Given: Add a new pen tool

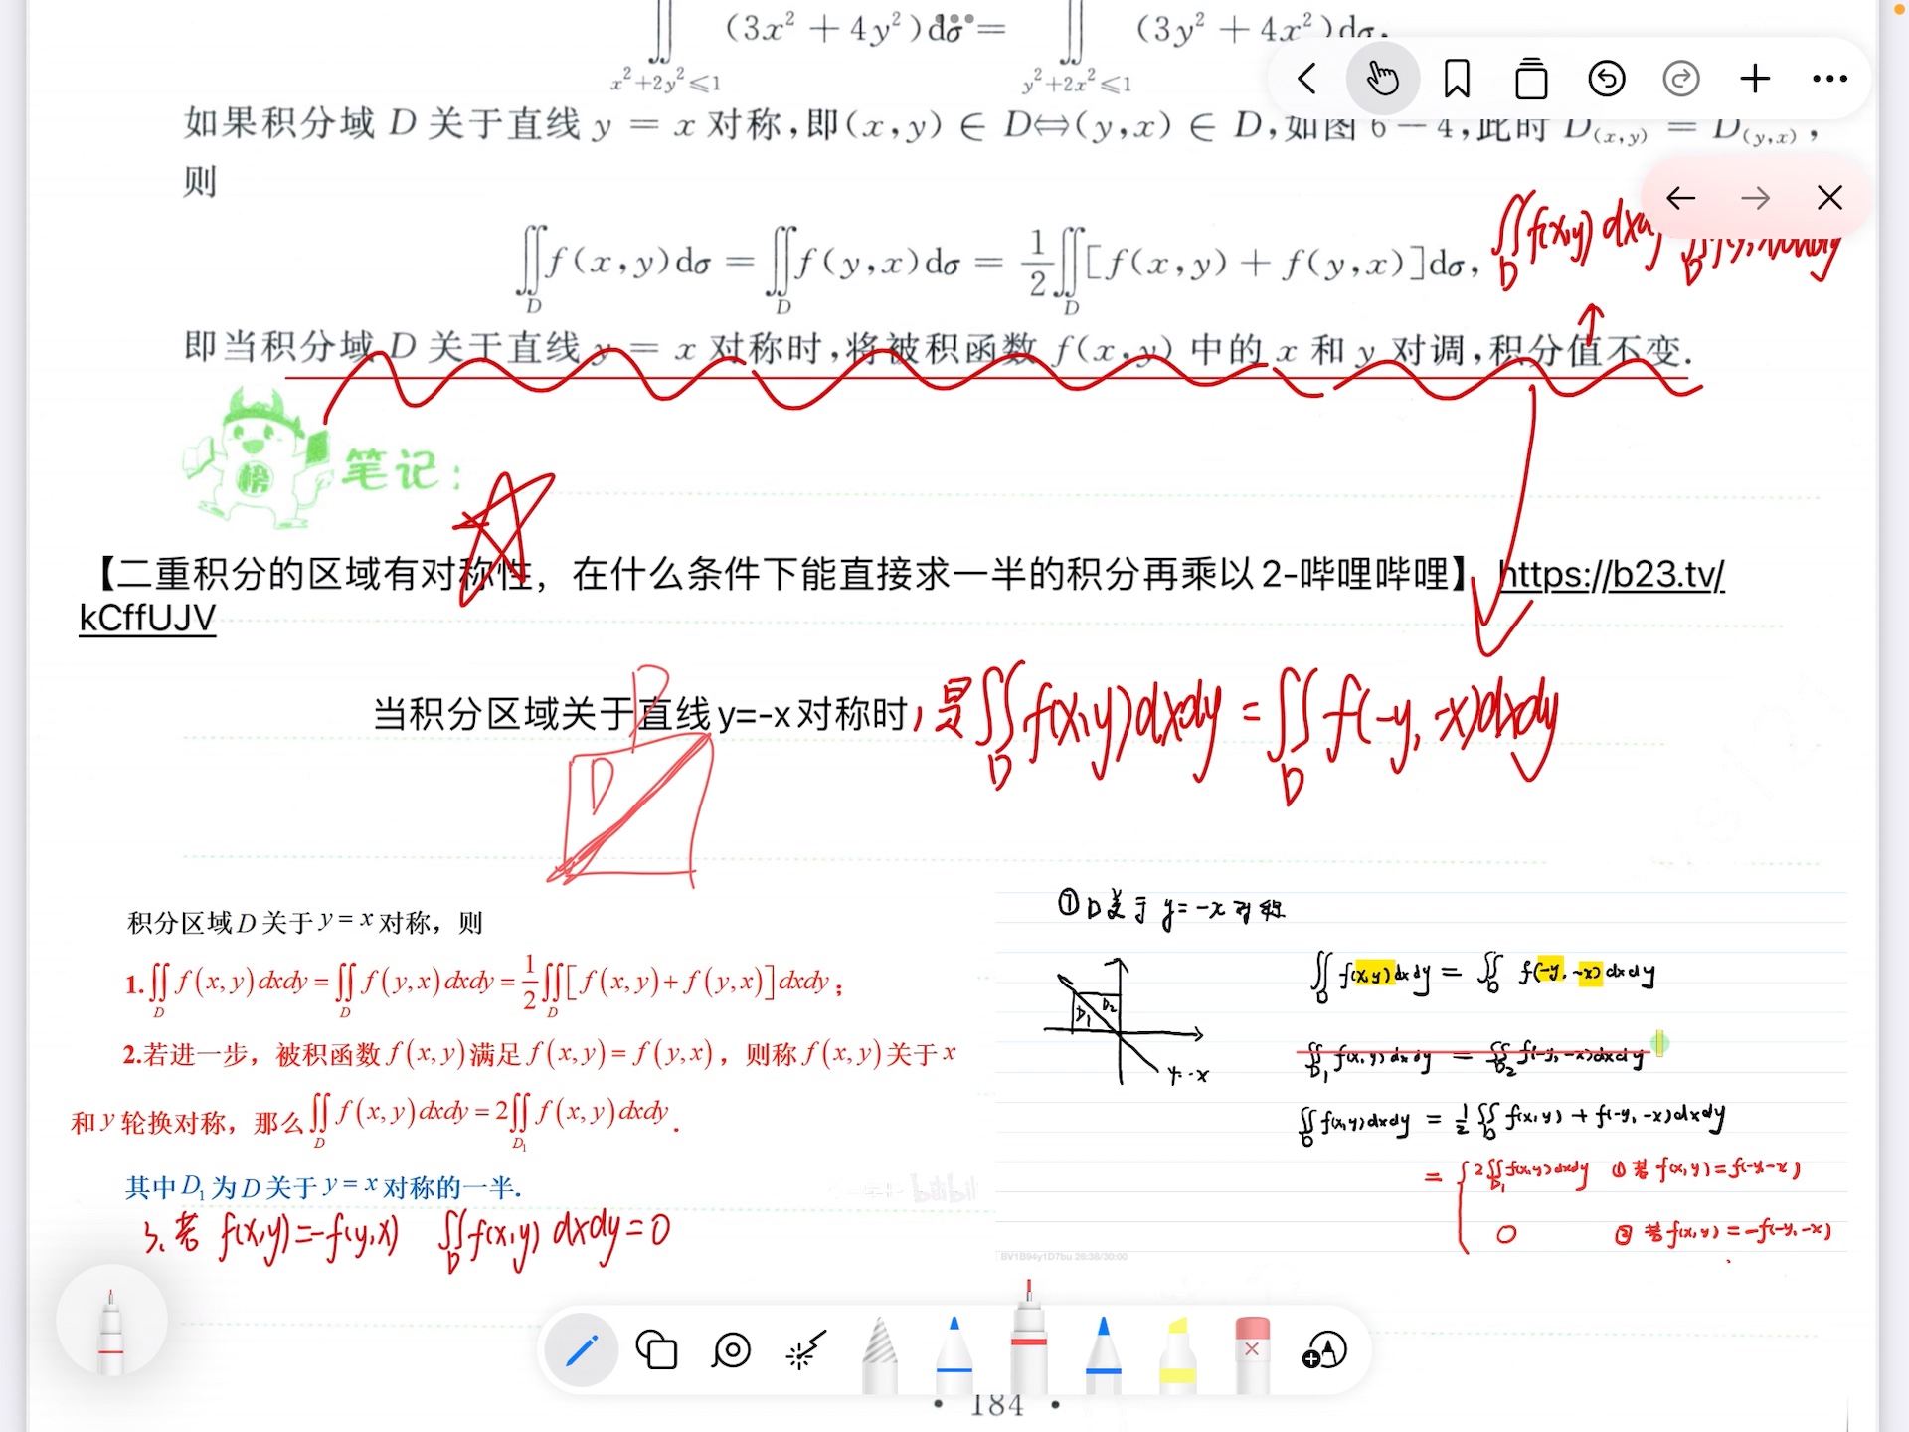Looking at the screenshot, I should (1324, 1350).
